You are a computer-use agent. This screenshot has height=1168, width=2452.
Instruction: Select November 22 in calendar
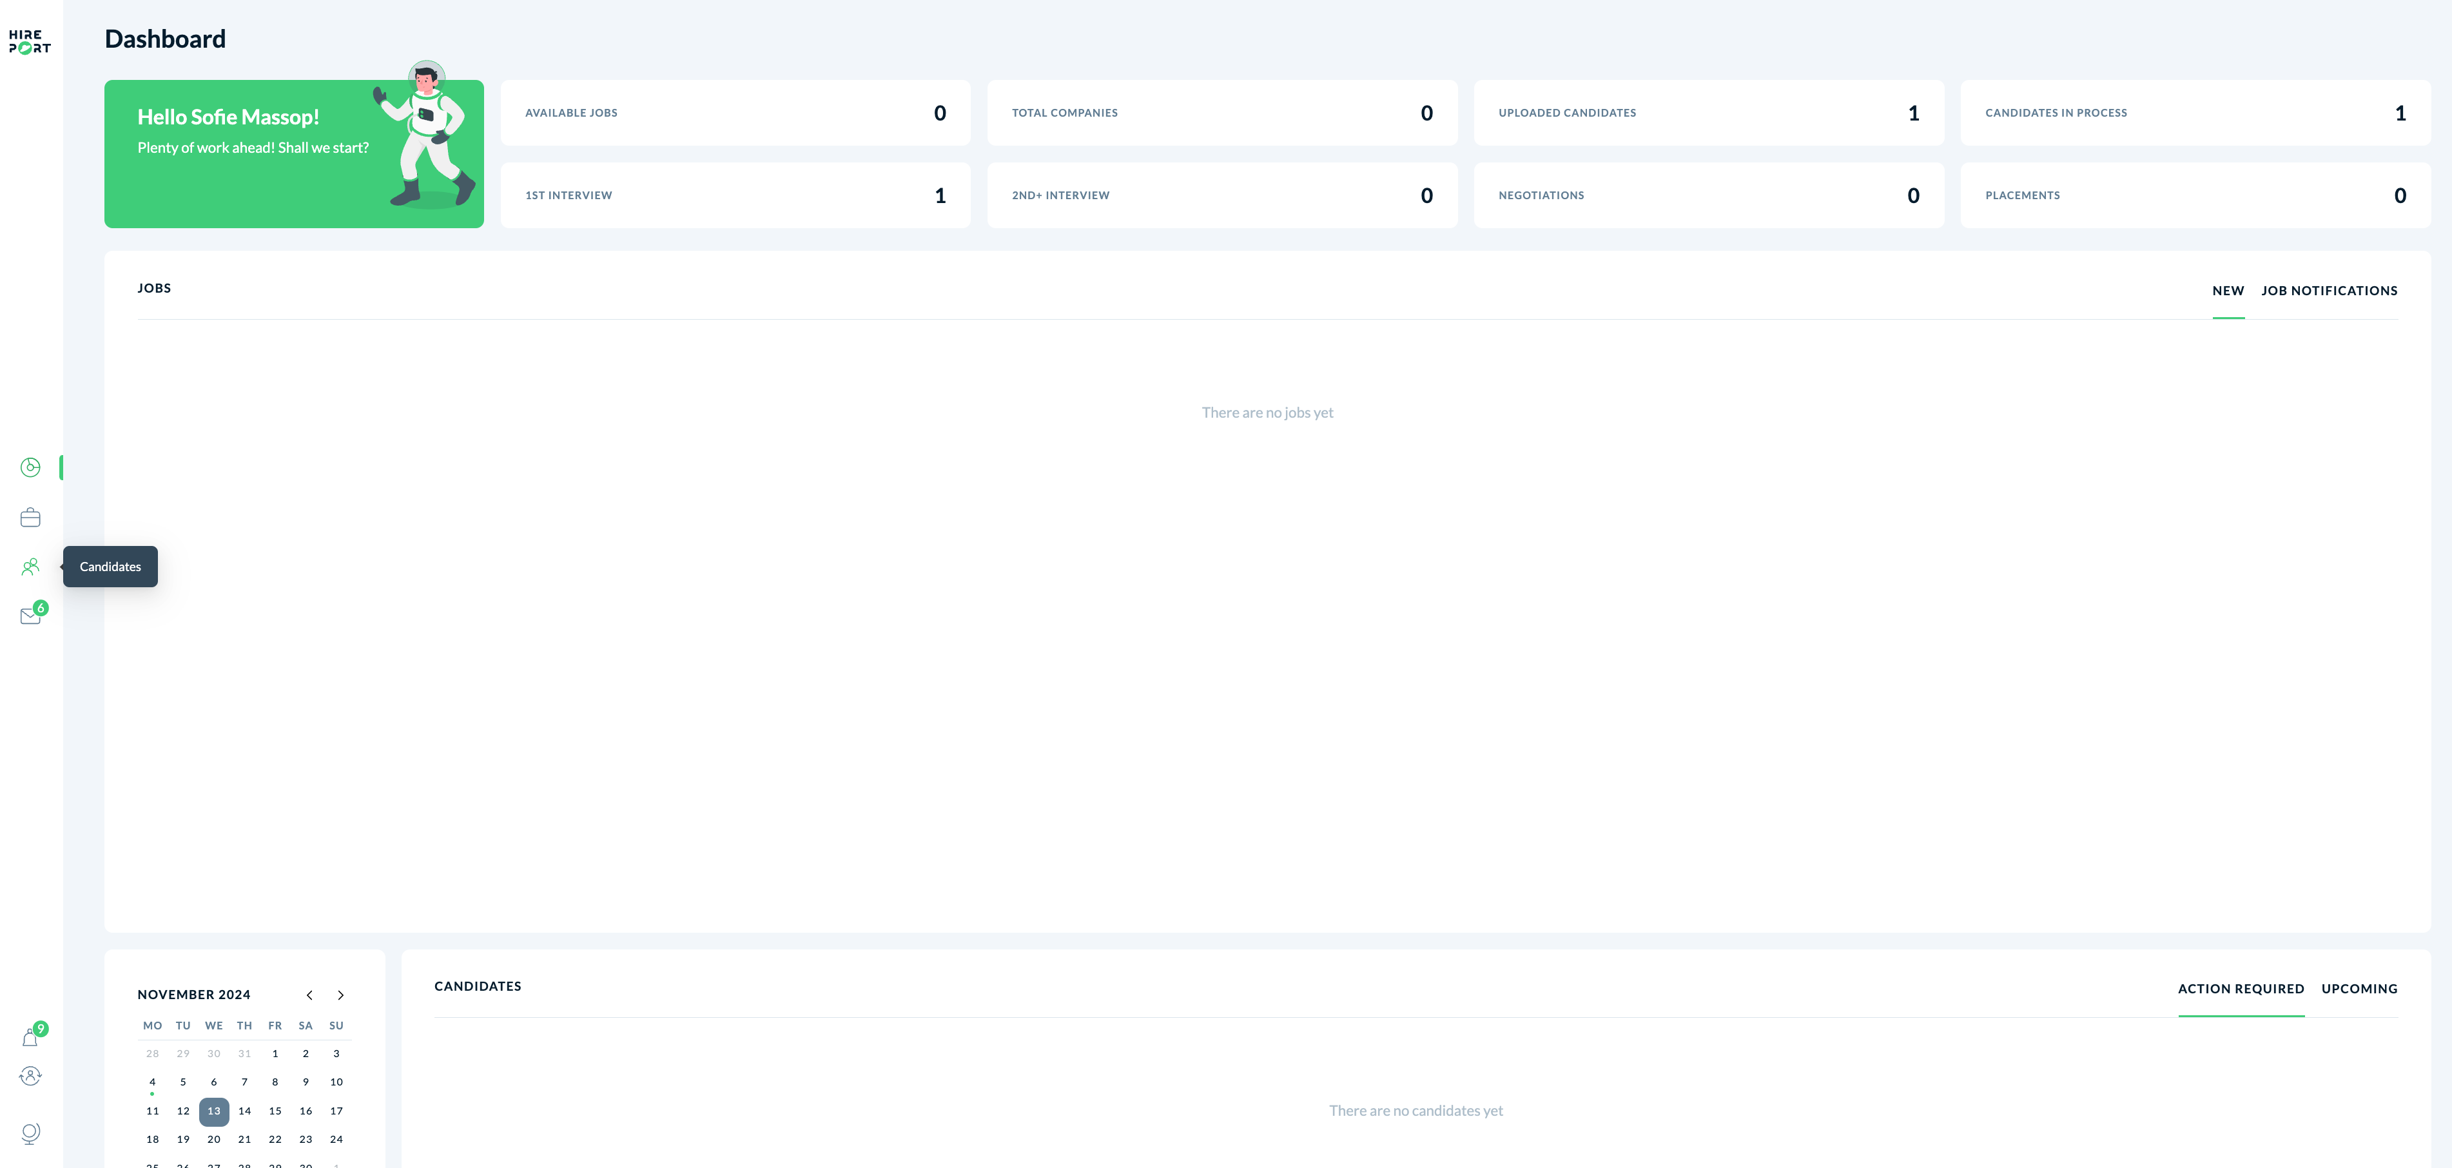coord(275,1140)
